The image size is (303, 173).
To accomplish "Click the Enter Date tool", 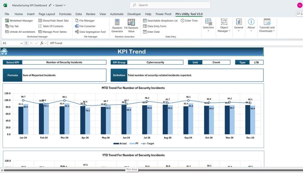I will [151, 32].
